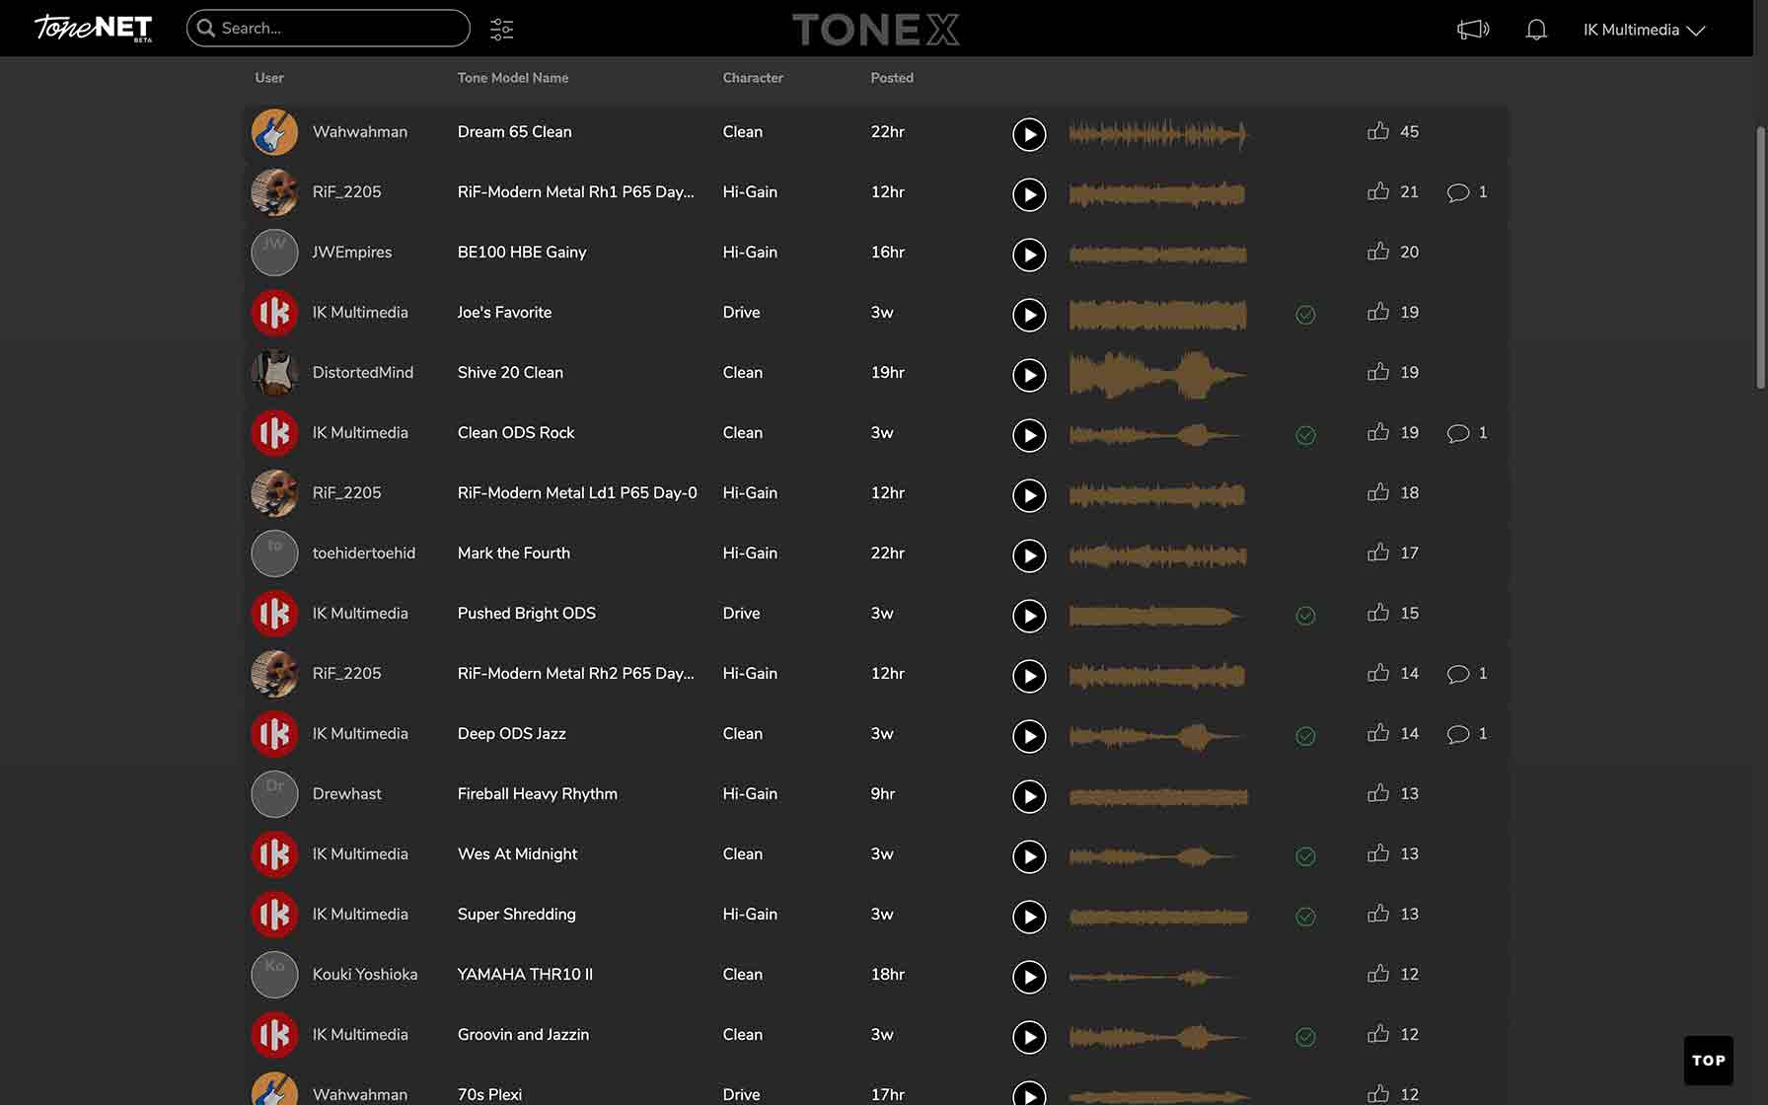
Task: Open the Clean ODS Rock tone
Action: click(x=516, y=433)
